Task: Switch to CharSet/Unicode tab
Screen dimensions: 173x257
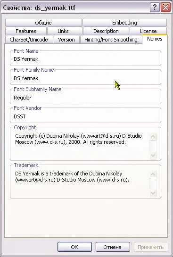Action: click(29, 40)
